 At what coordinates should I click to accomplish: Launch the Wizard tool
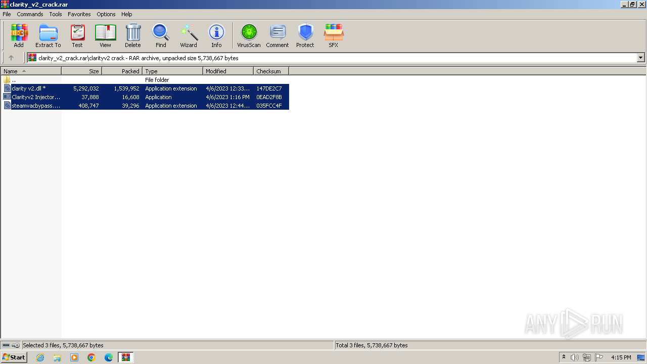coord(189,35)
